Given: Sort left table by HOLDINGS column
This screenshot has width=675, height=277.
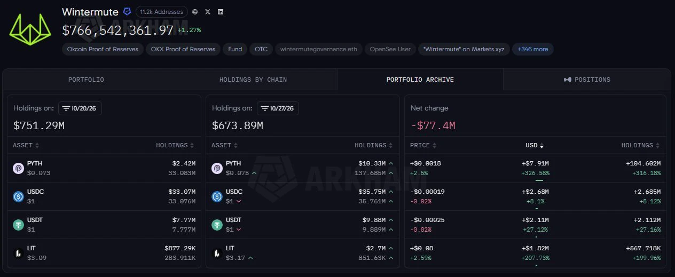Looking at the screenshot, I should tap(175, 145).
